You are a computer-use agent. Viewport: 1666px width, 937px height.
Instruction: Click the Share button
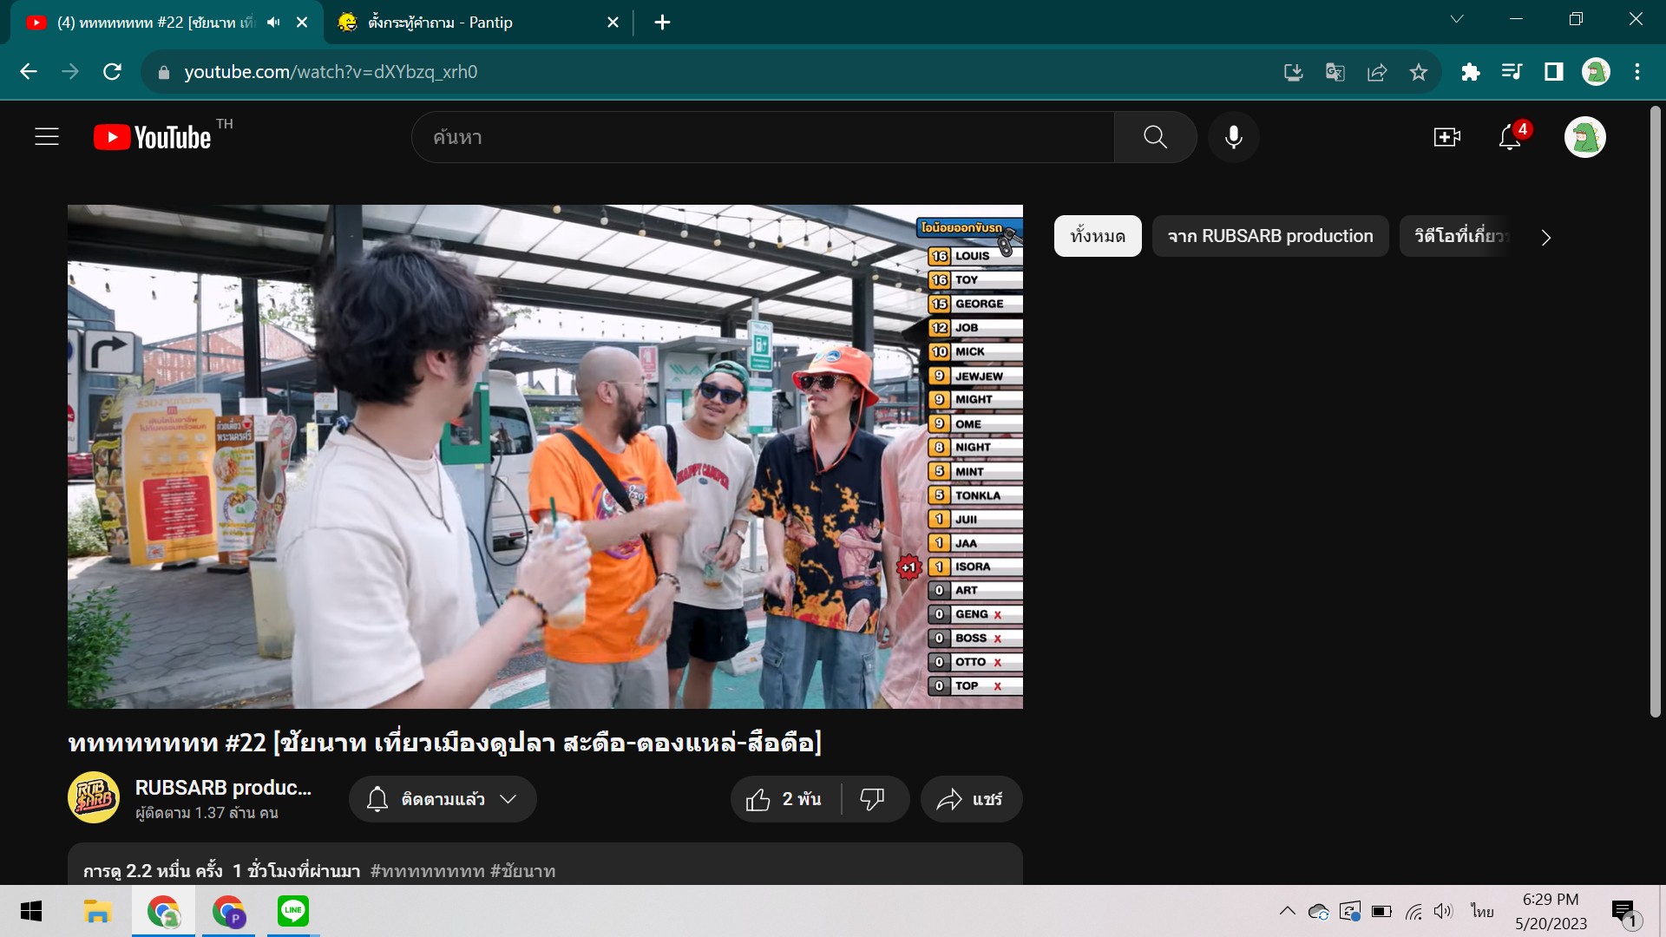pos(970,799)
